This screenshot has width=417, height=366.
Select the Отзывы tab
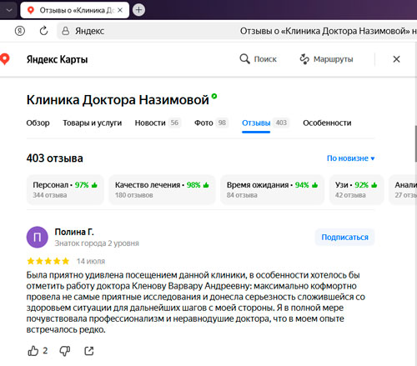click(265, 123)
